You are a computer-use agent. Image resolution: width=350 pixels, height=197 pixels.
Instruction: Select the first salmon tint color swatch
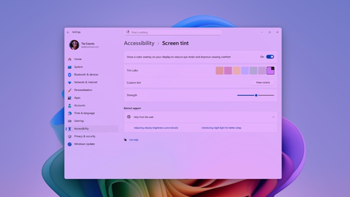pos(220,70)
